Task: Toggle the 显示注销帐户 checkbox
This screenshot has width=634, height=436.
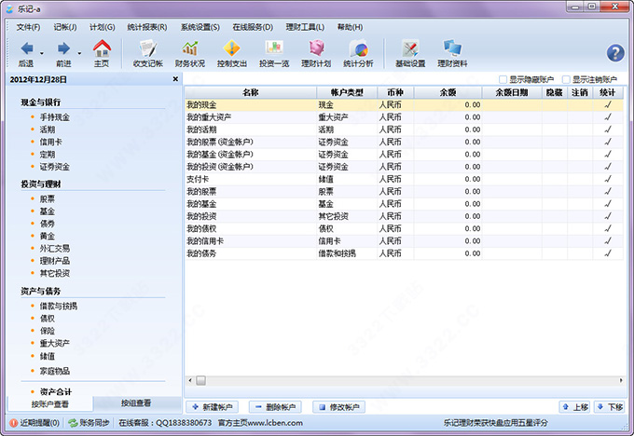Action: pyautogui.click(x=566, y=80)
